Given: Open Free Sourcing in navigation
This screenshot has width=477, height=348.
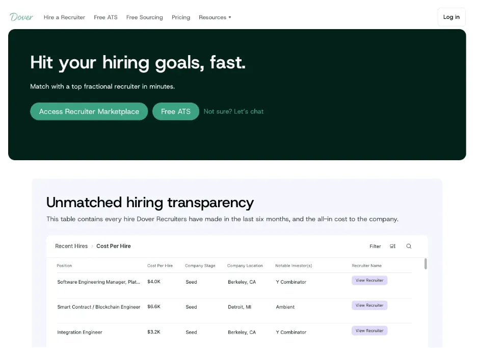Looking at the screenshot, I should pos(145,17).
